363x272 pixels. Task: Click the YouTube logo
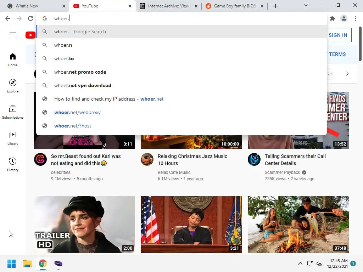coord(30,35)
